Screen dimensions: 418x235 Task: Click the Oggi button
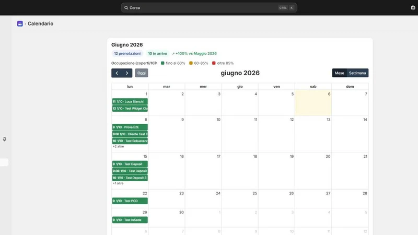pyautogui.click(x=141, y=73)
